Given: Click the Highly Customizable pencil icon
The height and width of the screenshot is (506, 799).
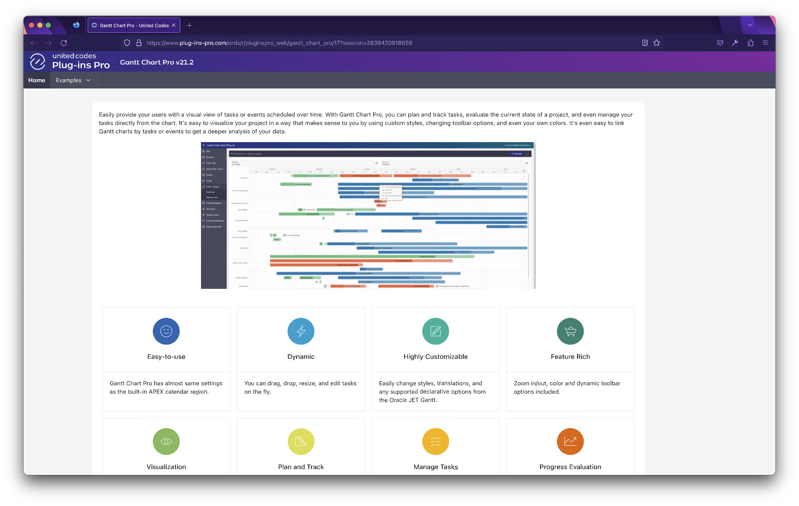Looking at the screenshot, I should (435, 331).
